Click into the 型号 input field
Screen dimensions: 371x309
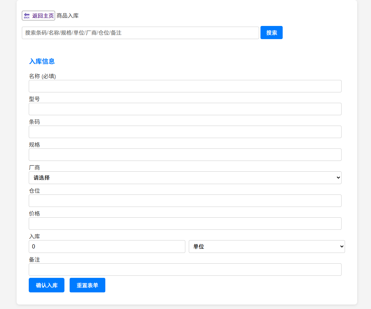tap(185, 109)
